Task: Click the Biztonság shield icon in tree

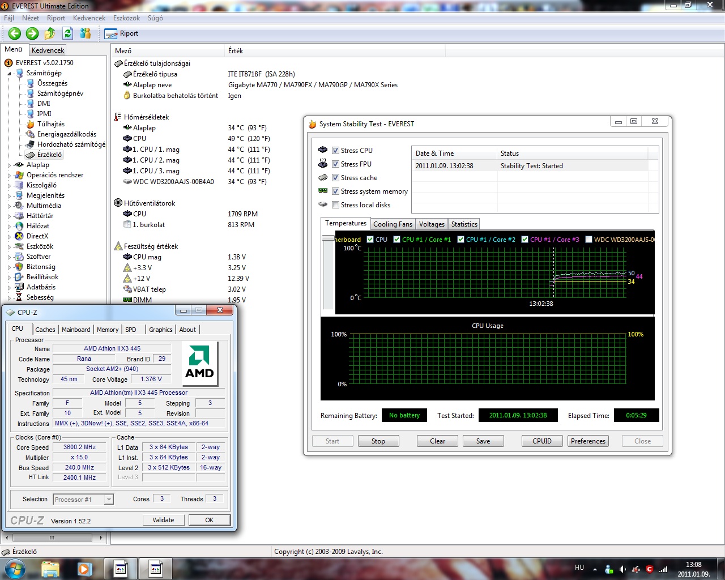Action: (x=19, y=267)
